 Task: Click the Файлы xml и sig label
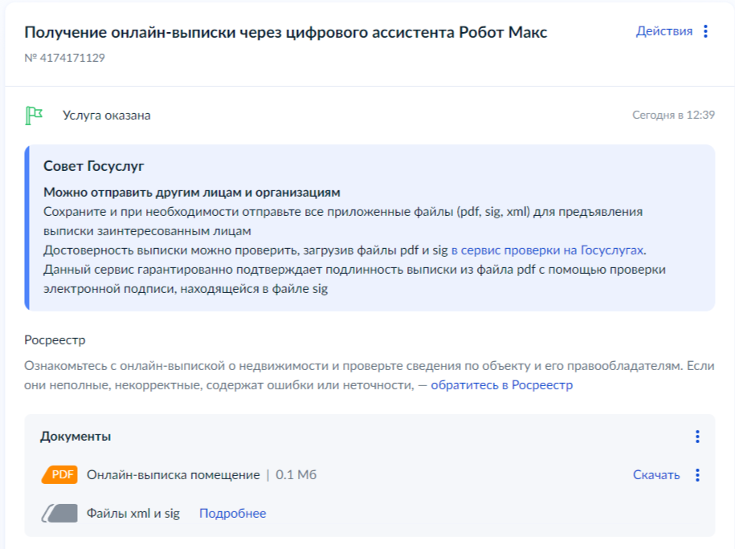133,514
